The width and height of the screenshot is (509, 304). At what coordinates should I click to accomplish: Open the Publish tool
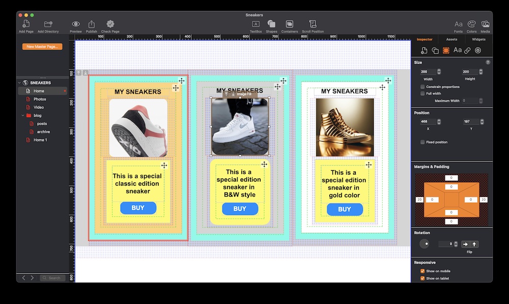[91, 24]
